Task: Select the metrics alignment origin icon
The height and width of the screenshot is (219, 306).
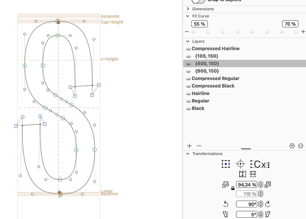Action: click(x=259, y=164)
